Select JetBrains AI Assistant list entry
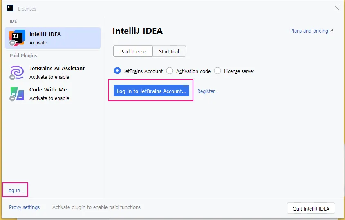This screenshot has height=220, width=345. coord(53,72)
